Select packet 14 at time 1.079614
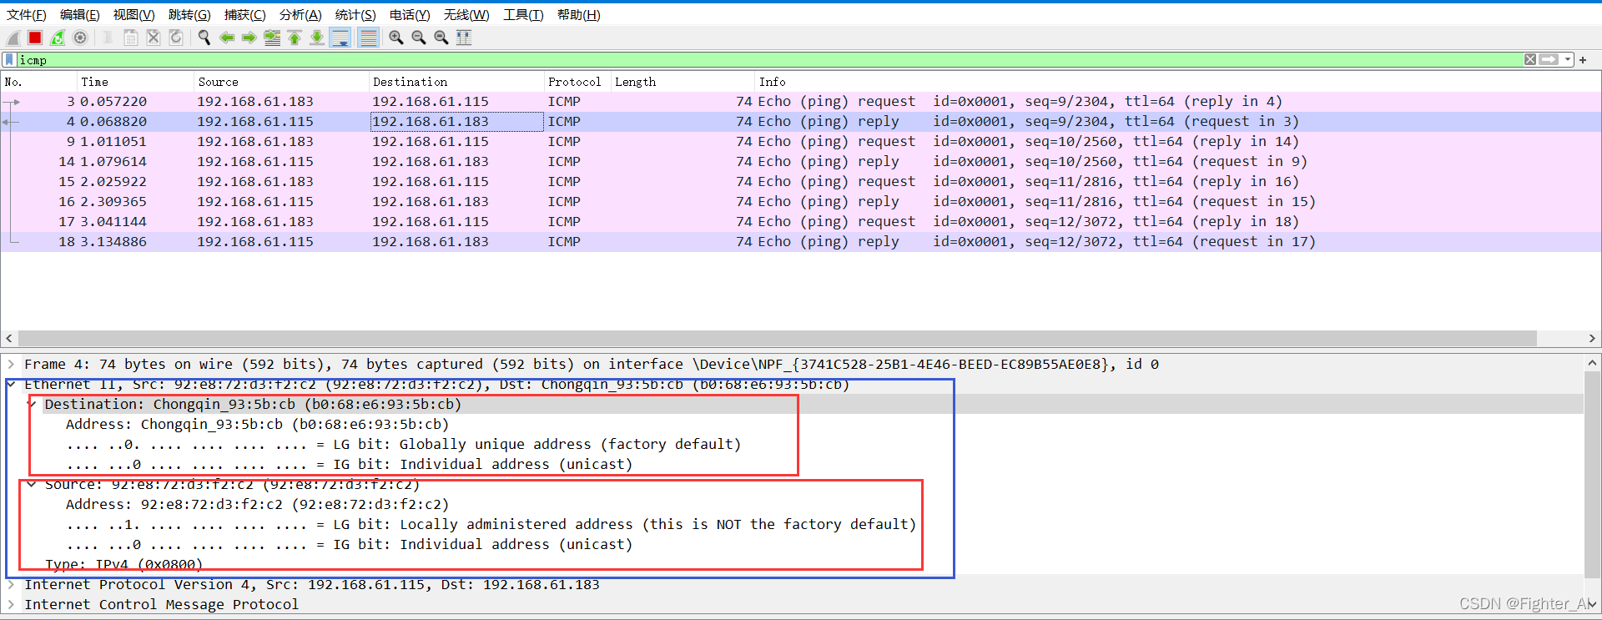 (x=800, y=162)
